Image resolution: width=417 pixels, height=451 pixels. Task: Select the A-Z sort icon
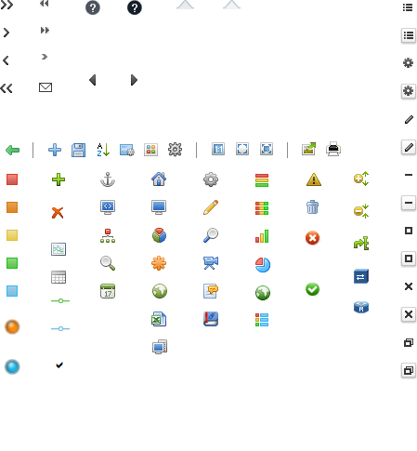point(103,150)
